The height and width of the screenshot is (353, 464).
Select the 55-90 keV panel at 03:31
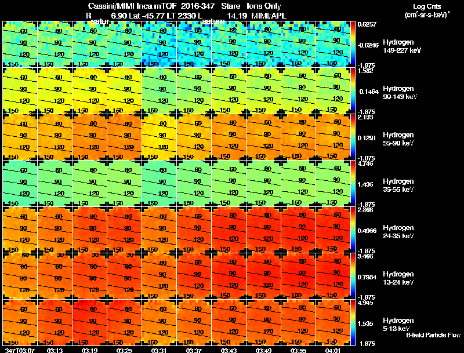point(159,137)
